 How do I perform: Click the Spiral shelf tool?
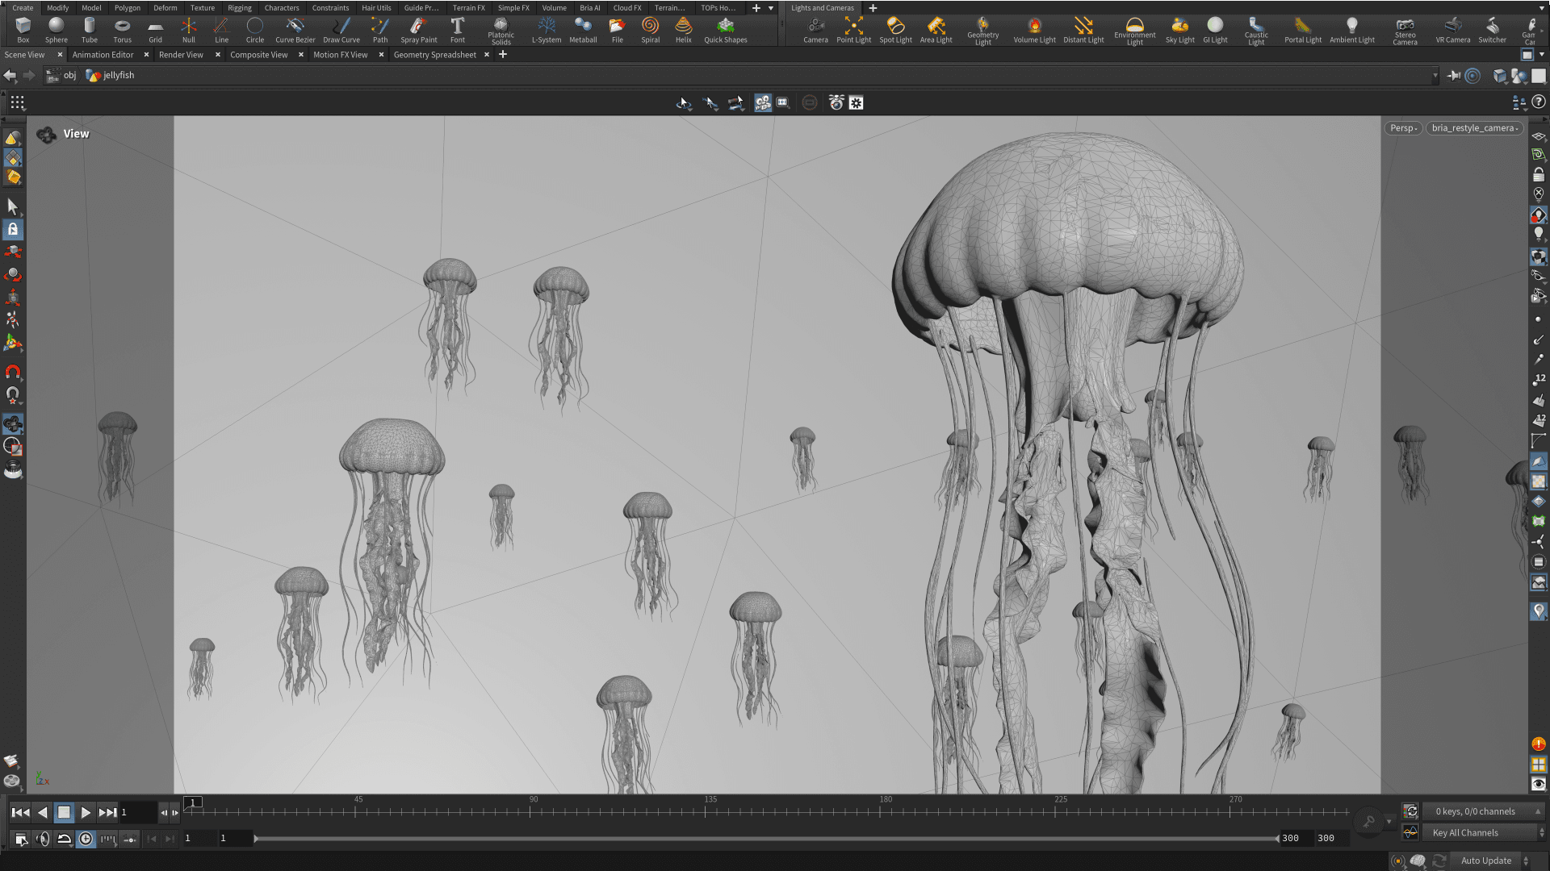tap(650, 30)
